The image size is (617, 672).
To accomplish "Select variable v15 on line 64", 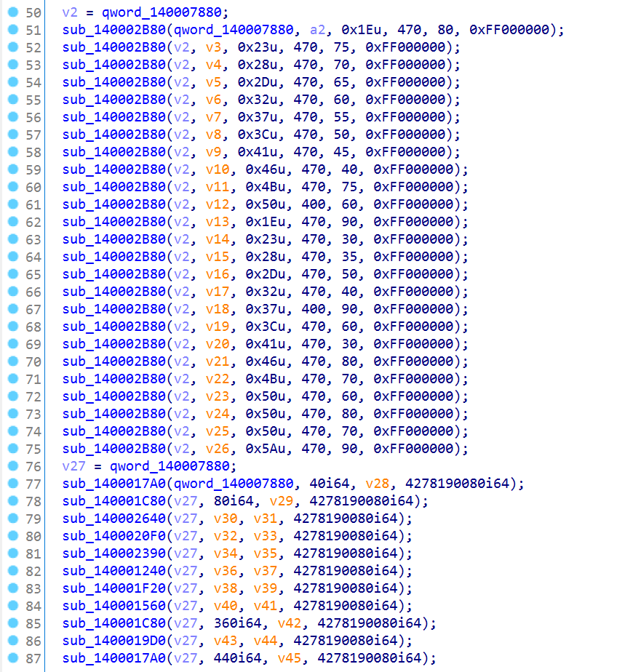I will pos(218,257).
